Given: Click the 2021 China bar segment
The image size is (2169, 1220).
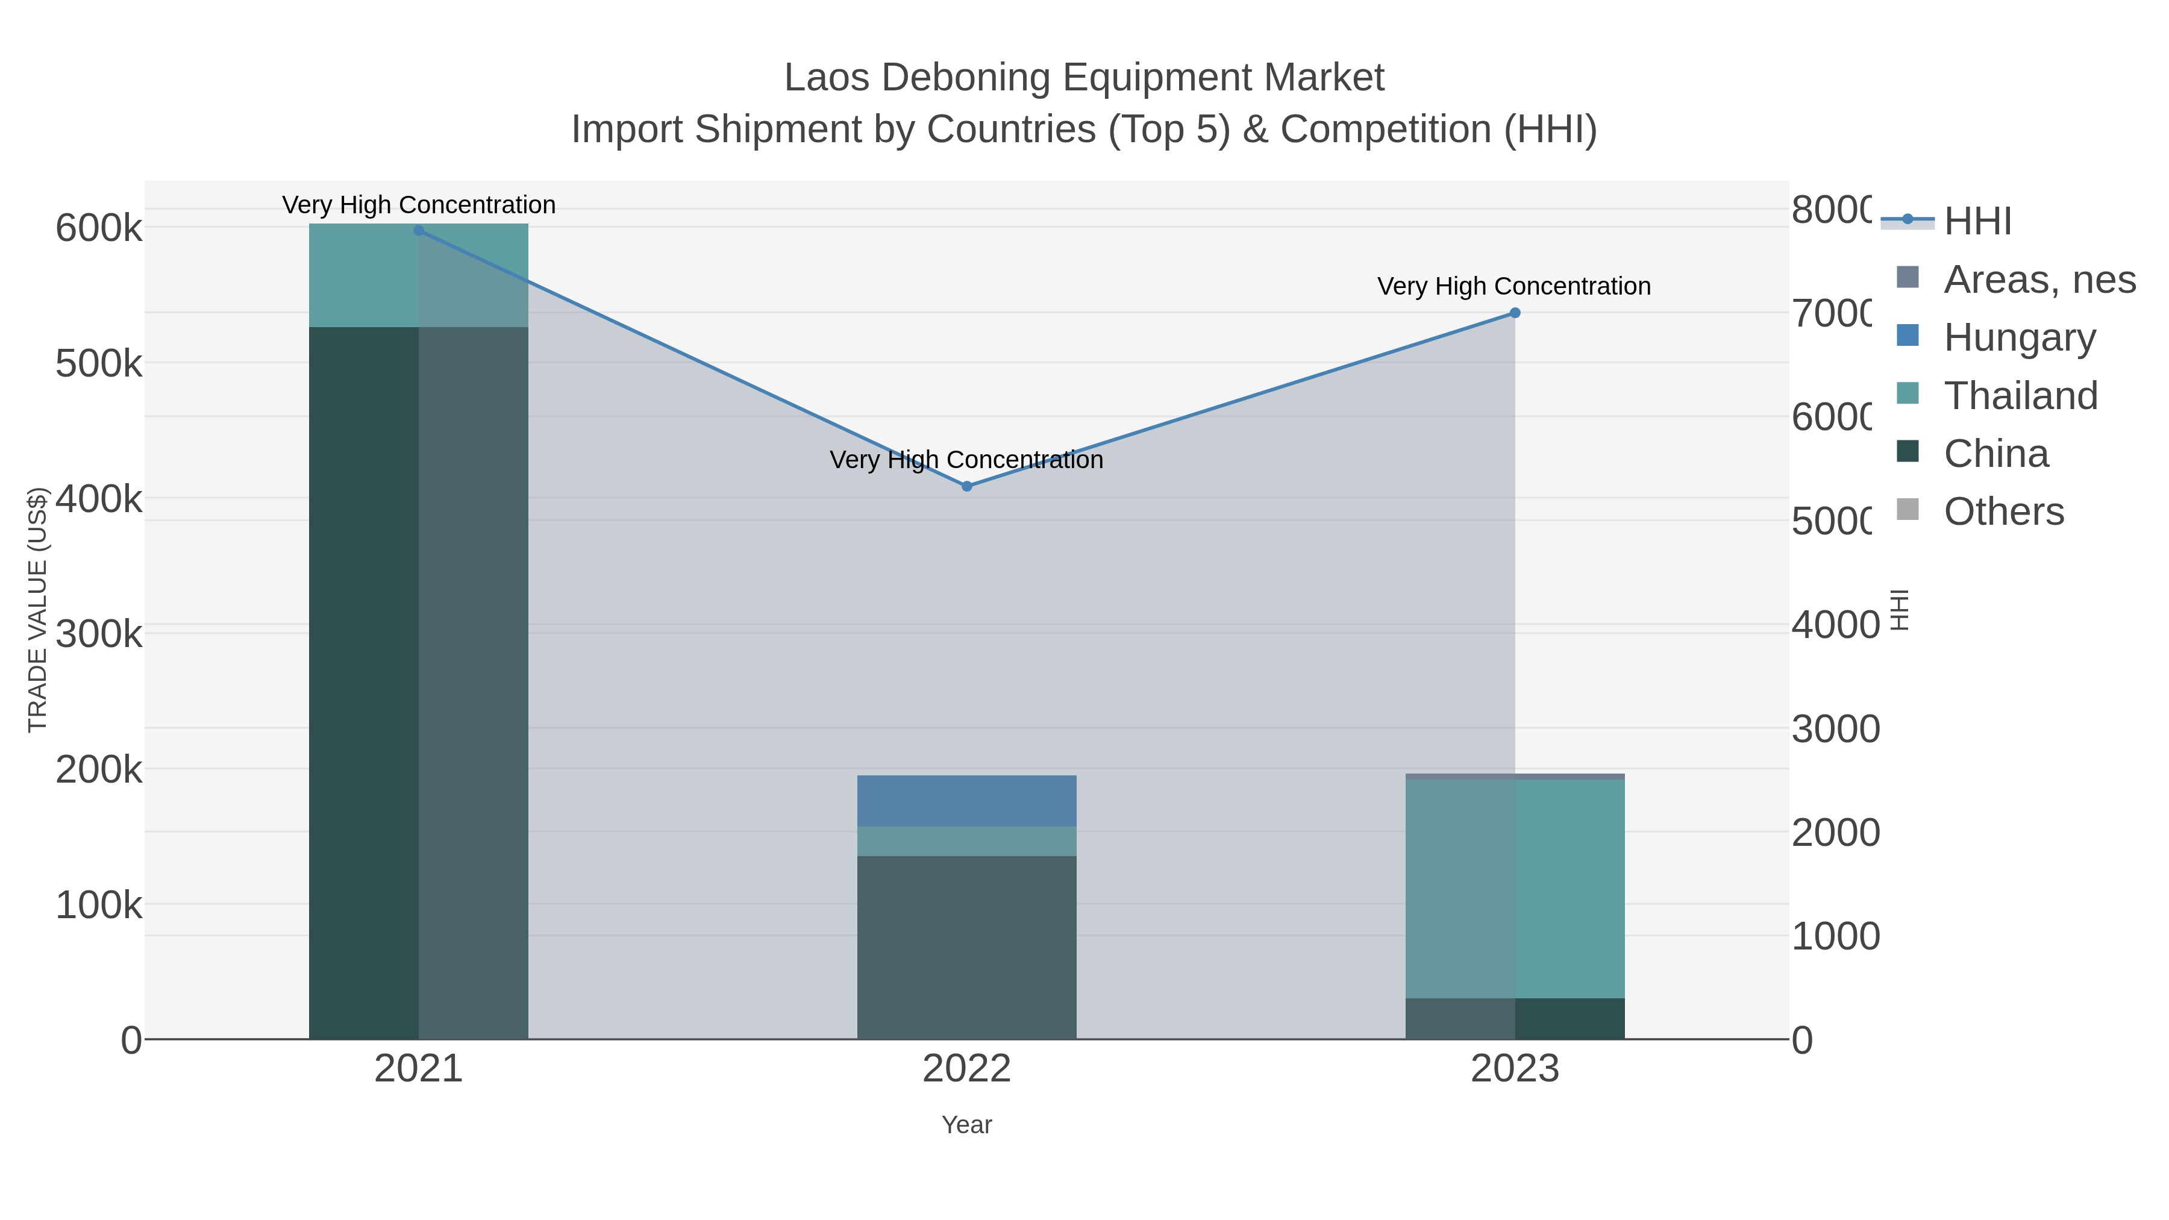Looking at the screenshot, I should [419, 683].
